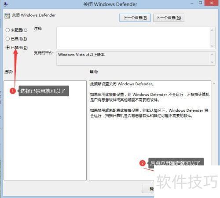This screenshot has height=198, width=220.
Task: Click supported platform box scroll down arrow
Action: click(212, 62)
